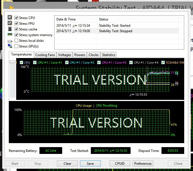Click the 77 temperature reading on graph
Viewport: 193px width, 171px height.
click(173, 73)
